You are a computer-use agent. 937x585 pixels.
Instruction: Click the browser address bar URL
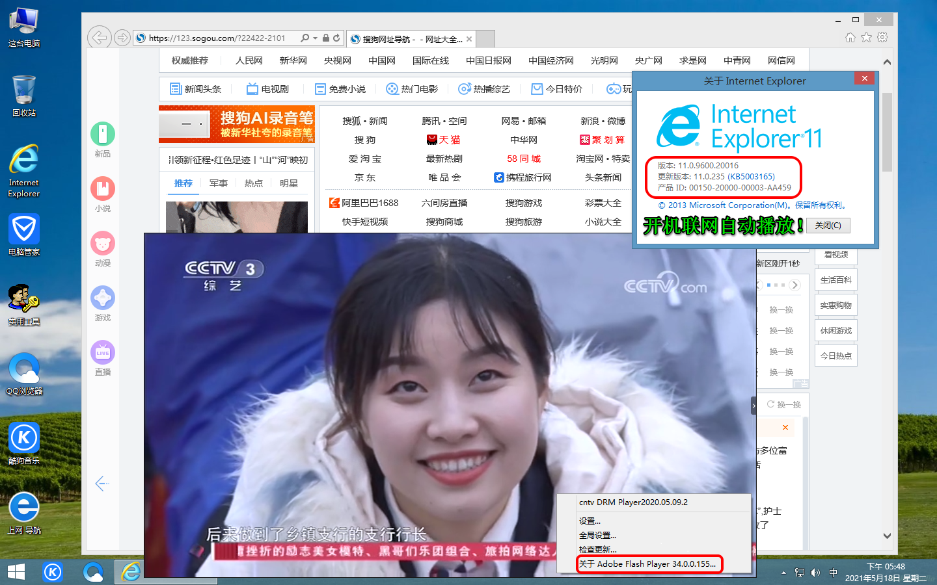click(x=217, y=38)
